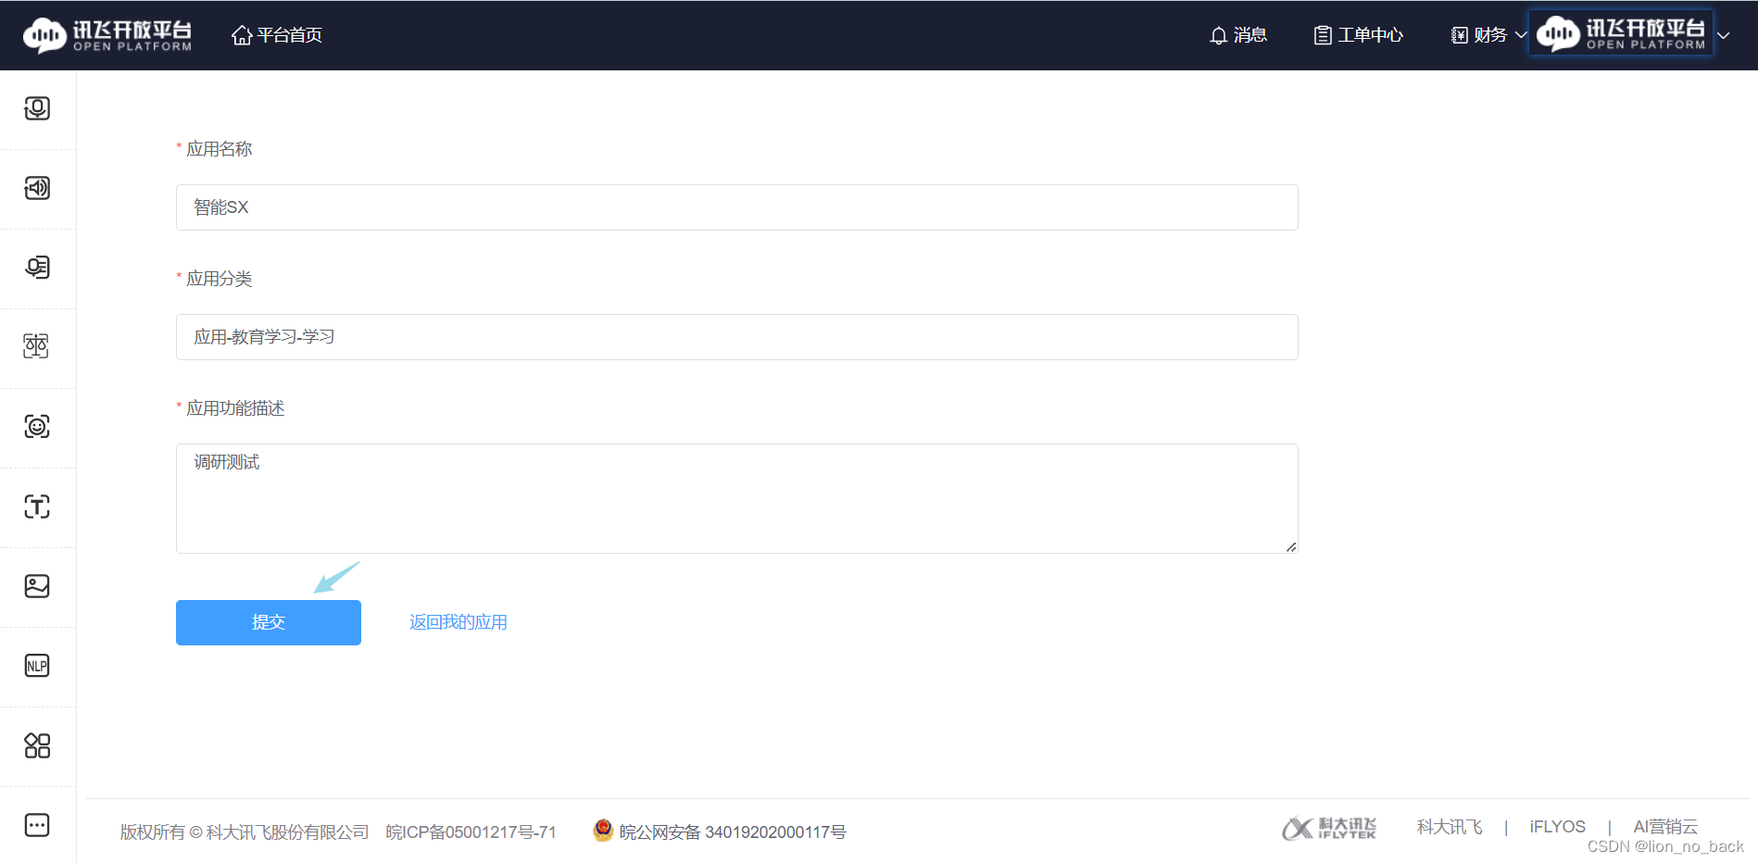Expand the 财务 dropdown chevron
The height and width of the screenshot is (863, 1758).
coord(1520,35)
